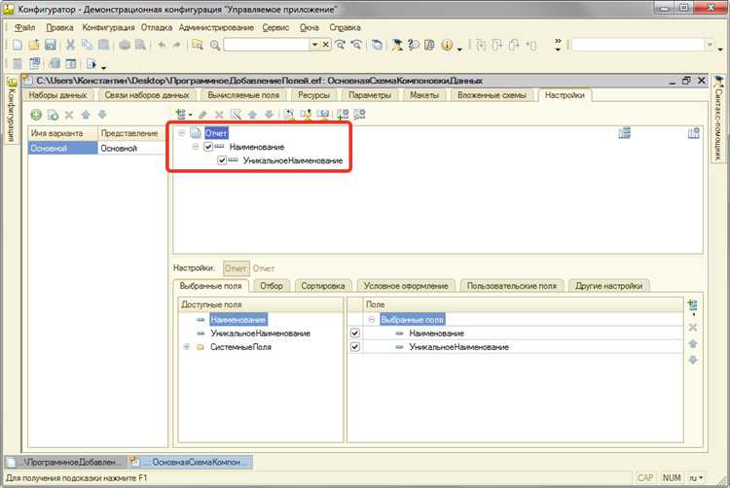Clear search field with X button
Screen dimensions: 730x488
325,45
